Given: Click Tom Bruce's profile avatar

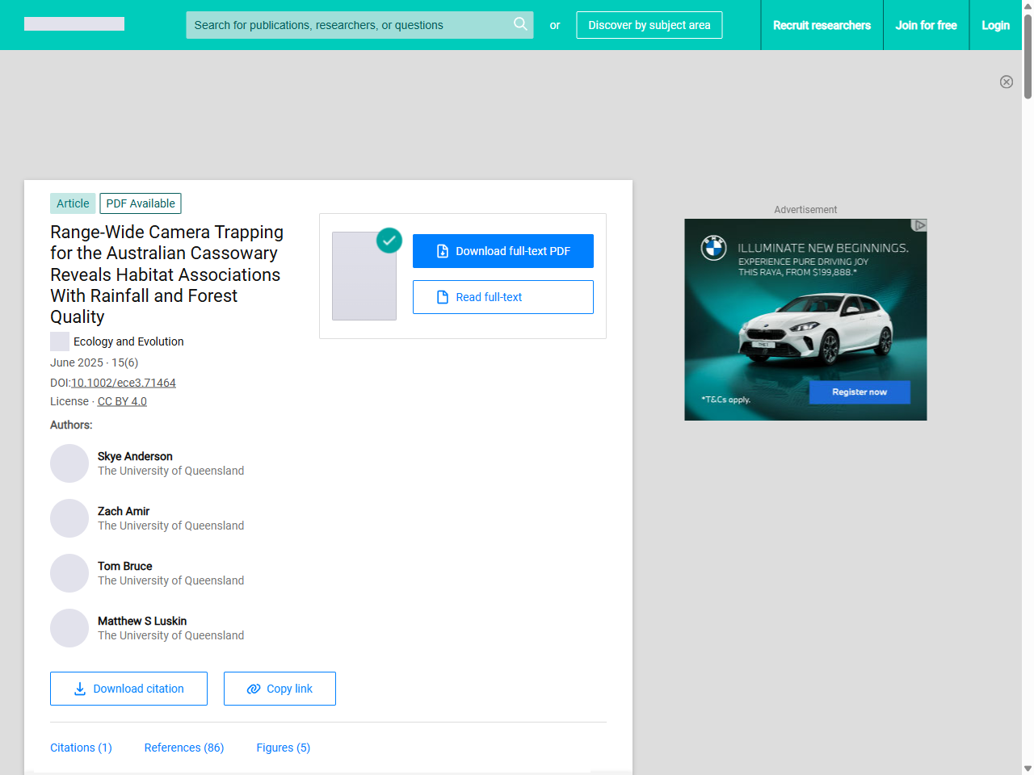Looking at the screenshot, I should tap(69, 573).
